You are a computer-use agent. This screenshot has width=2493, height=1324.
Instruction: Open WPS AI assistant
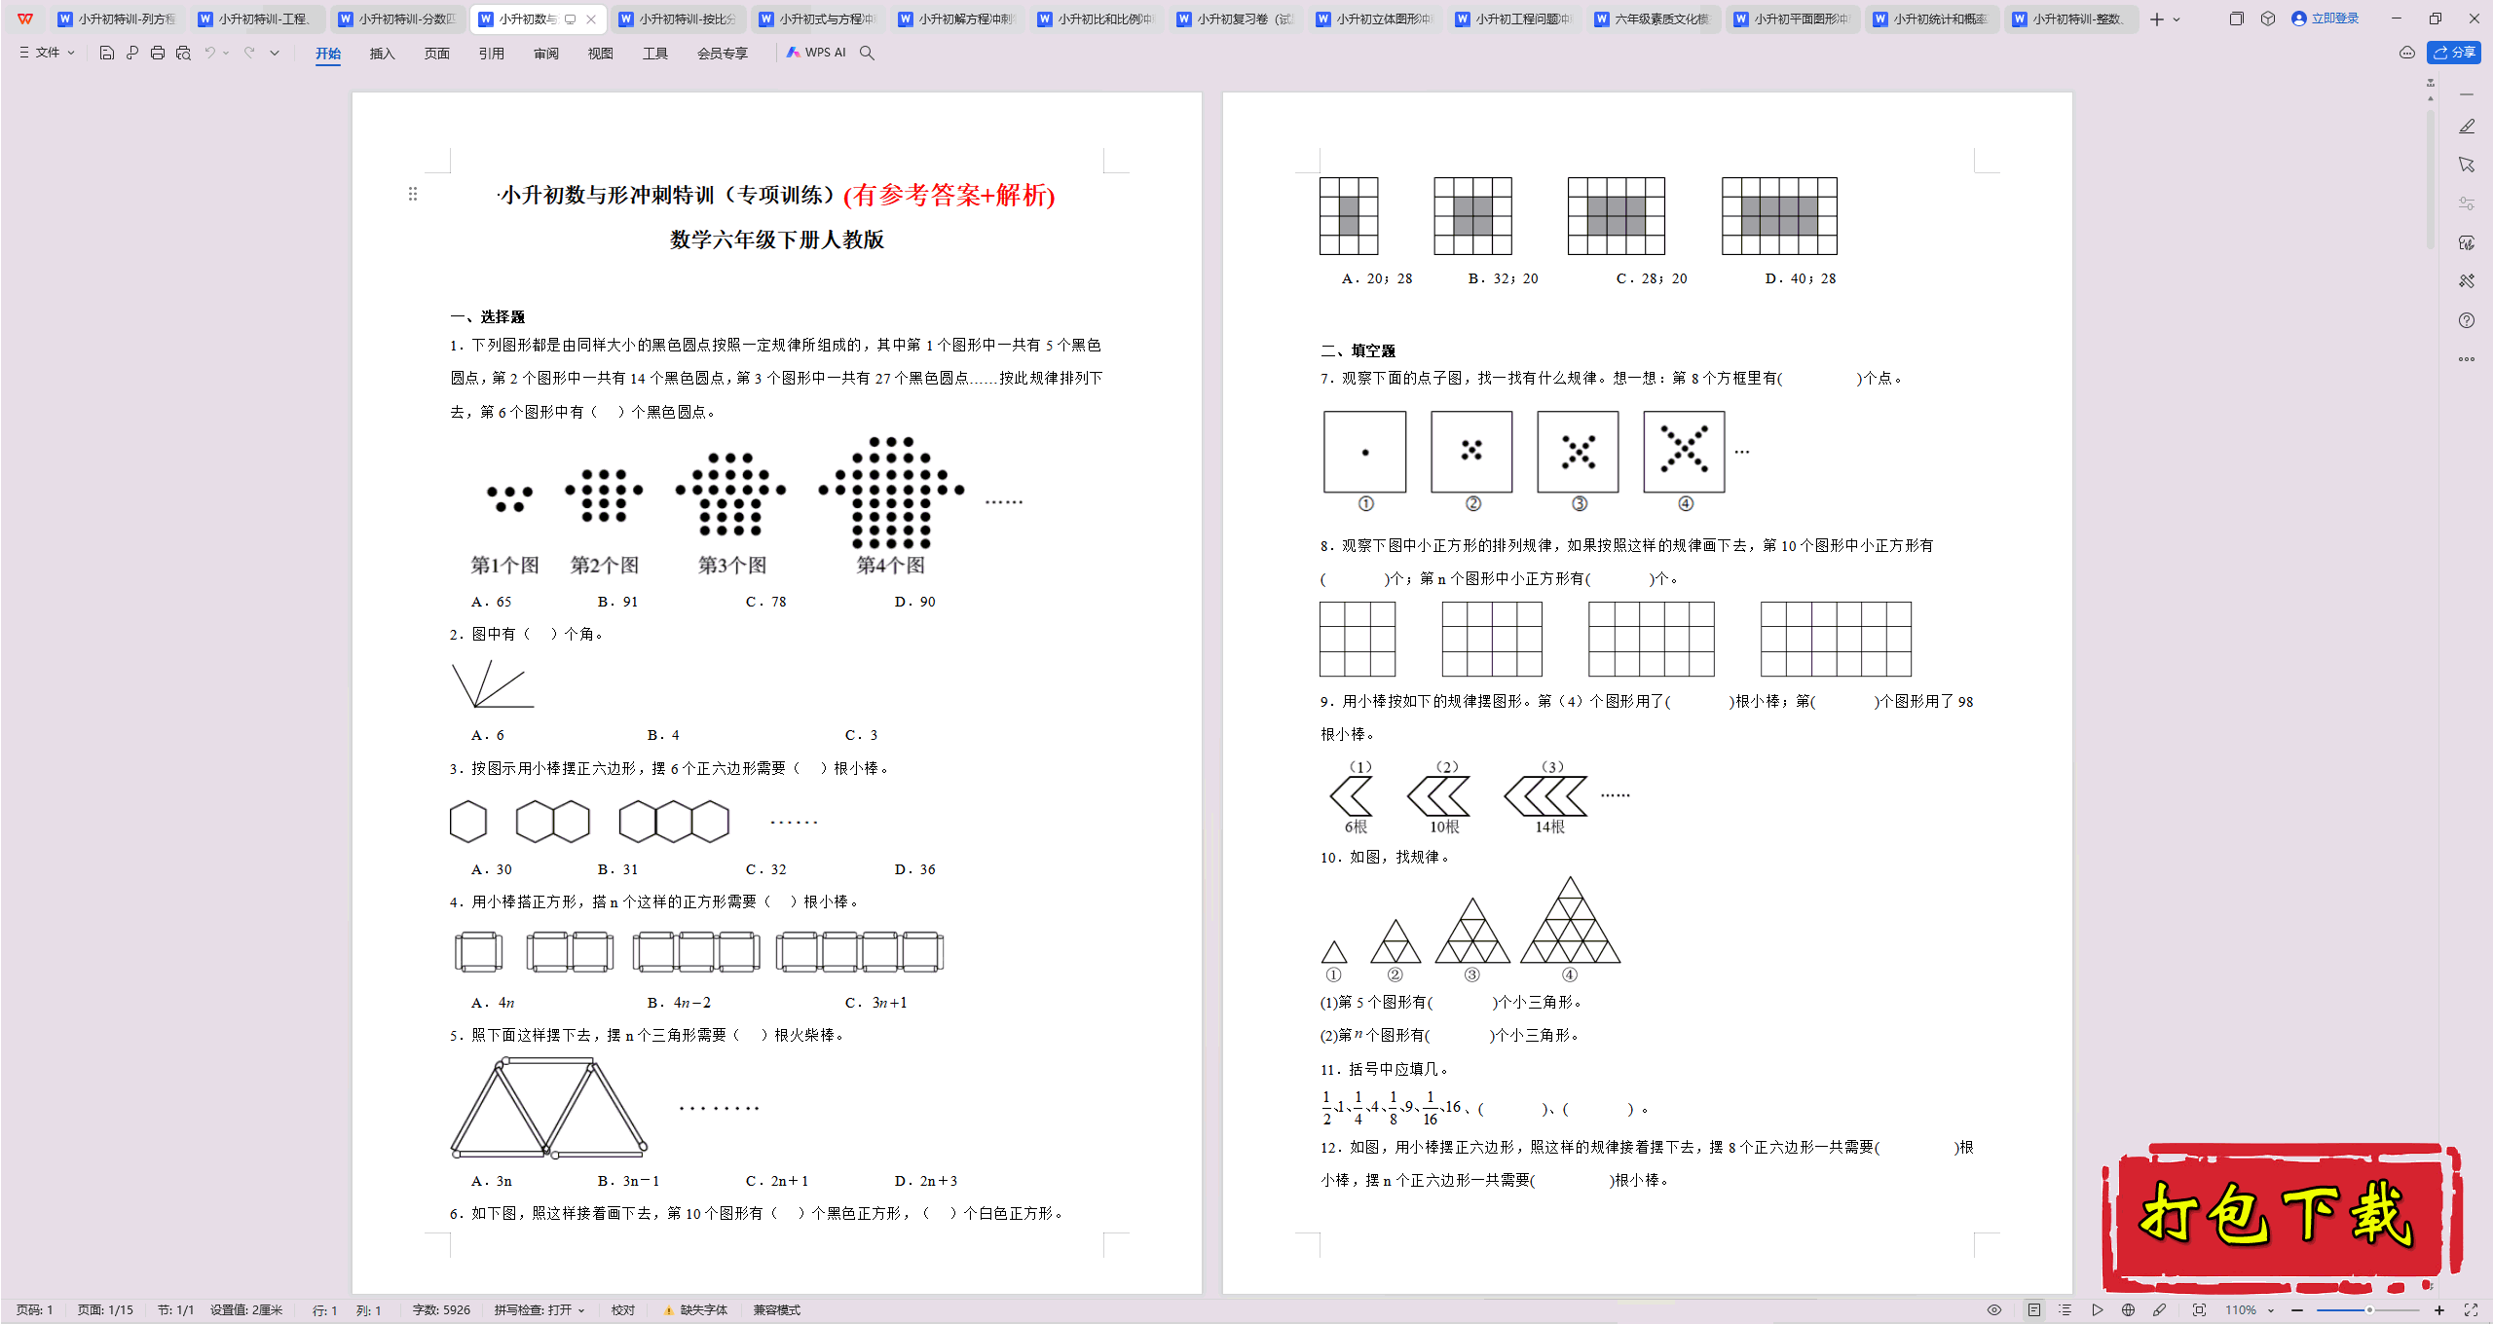point(816,53)
